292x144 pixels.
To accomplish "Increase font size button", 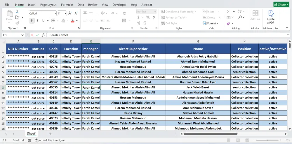I will (70, 13).
